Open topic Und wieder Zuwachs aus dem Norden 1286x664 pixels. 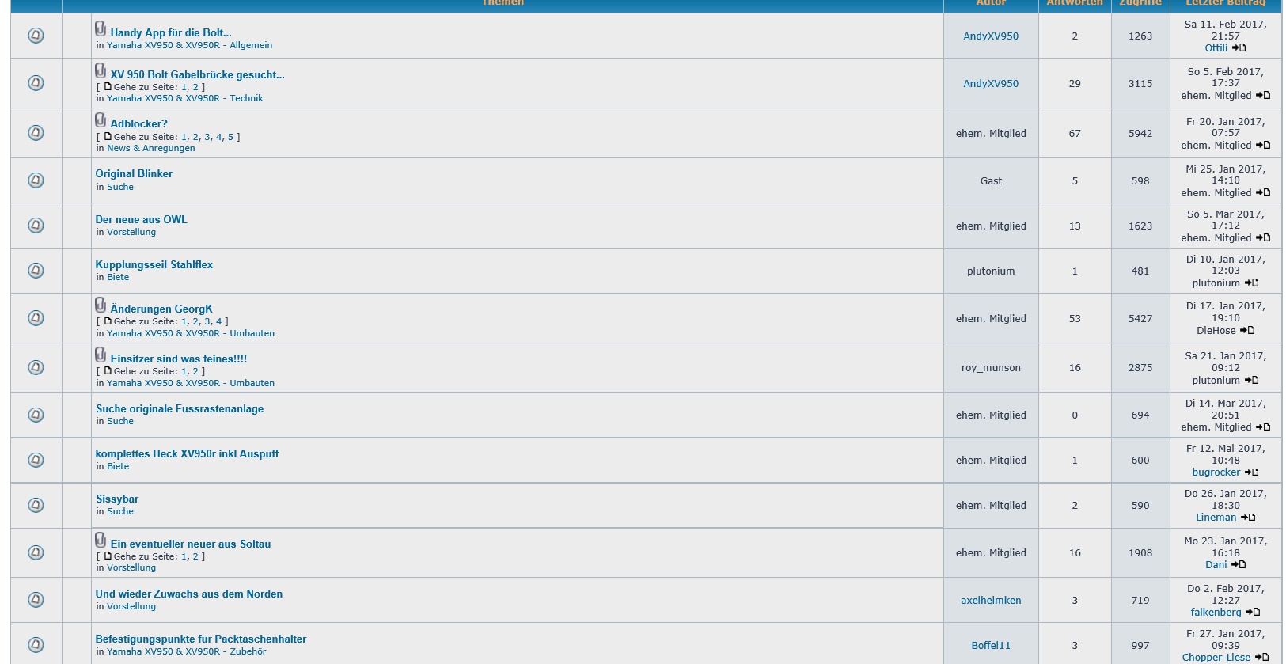click(188, 594)
